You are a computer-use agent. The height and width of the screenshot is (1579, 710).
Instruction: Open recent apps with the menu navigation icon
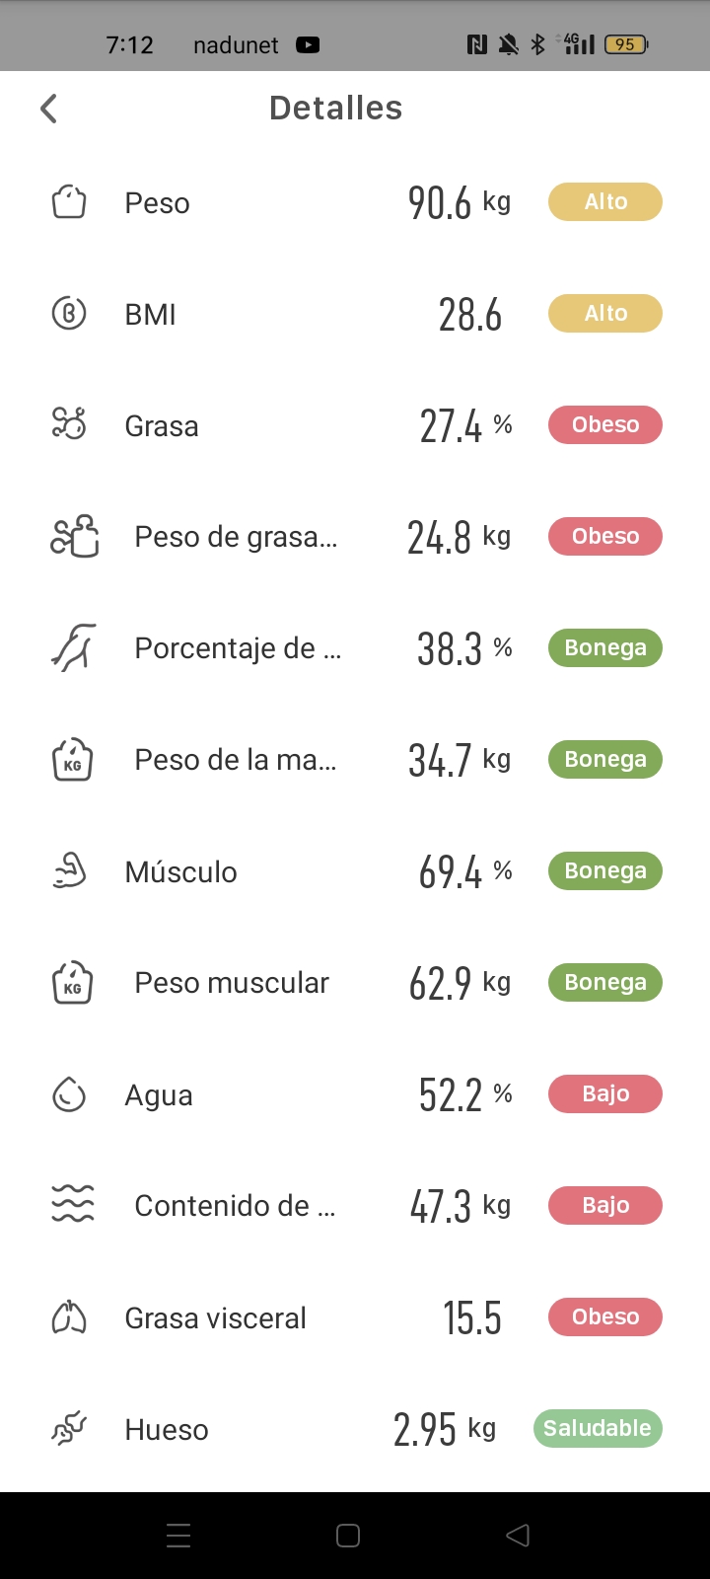click(178, 1536)
